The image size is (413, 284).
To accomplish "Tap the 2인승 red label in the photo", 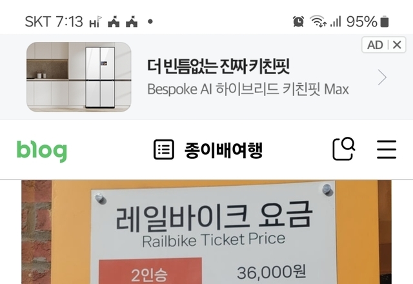I will pos(150,271).
